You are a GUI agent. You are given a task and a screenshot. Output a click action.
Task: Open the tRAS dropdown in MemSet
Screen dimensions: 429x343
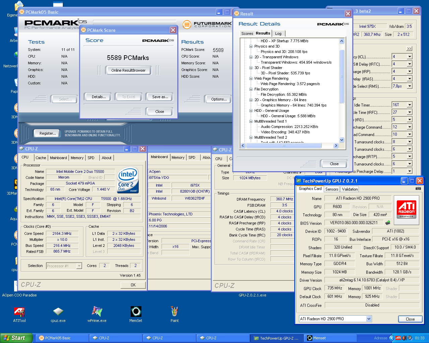coord(410,79)
